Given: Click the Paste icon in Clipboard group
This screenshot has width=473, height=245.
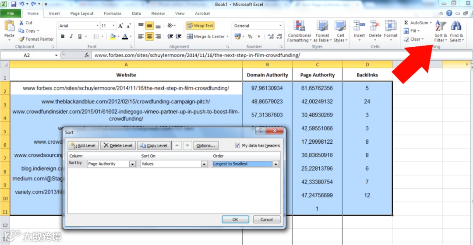Looking at the screenshot, I should tap(9, 27).
